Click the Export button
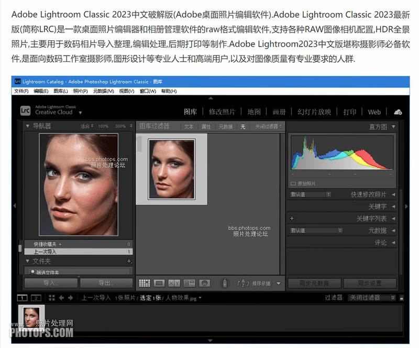Image resolution: width=419 pixels, height=348 pixels. tap(106, 283)
